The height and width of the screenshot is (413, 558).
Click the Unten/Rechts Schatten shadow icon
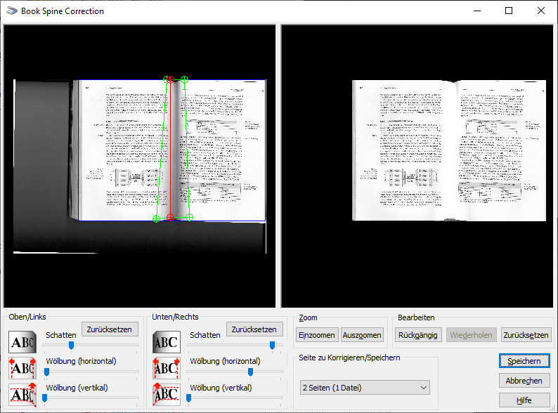tap(166, 343)
